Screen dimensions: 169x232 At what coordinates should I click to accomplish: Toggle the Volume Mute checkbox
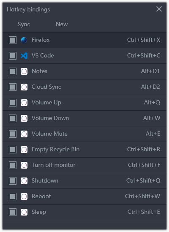click(13, 134)
